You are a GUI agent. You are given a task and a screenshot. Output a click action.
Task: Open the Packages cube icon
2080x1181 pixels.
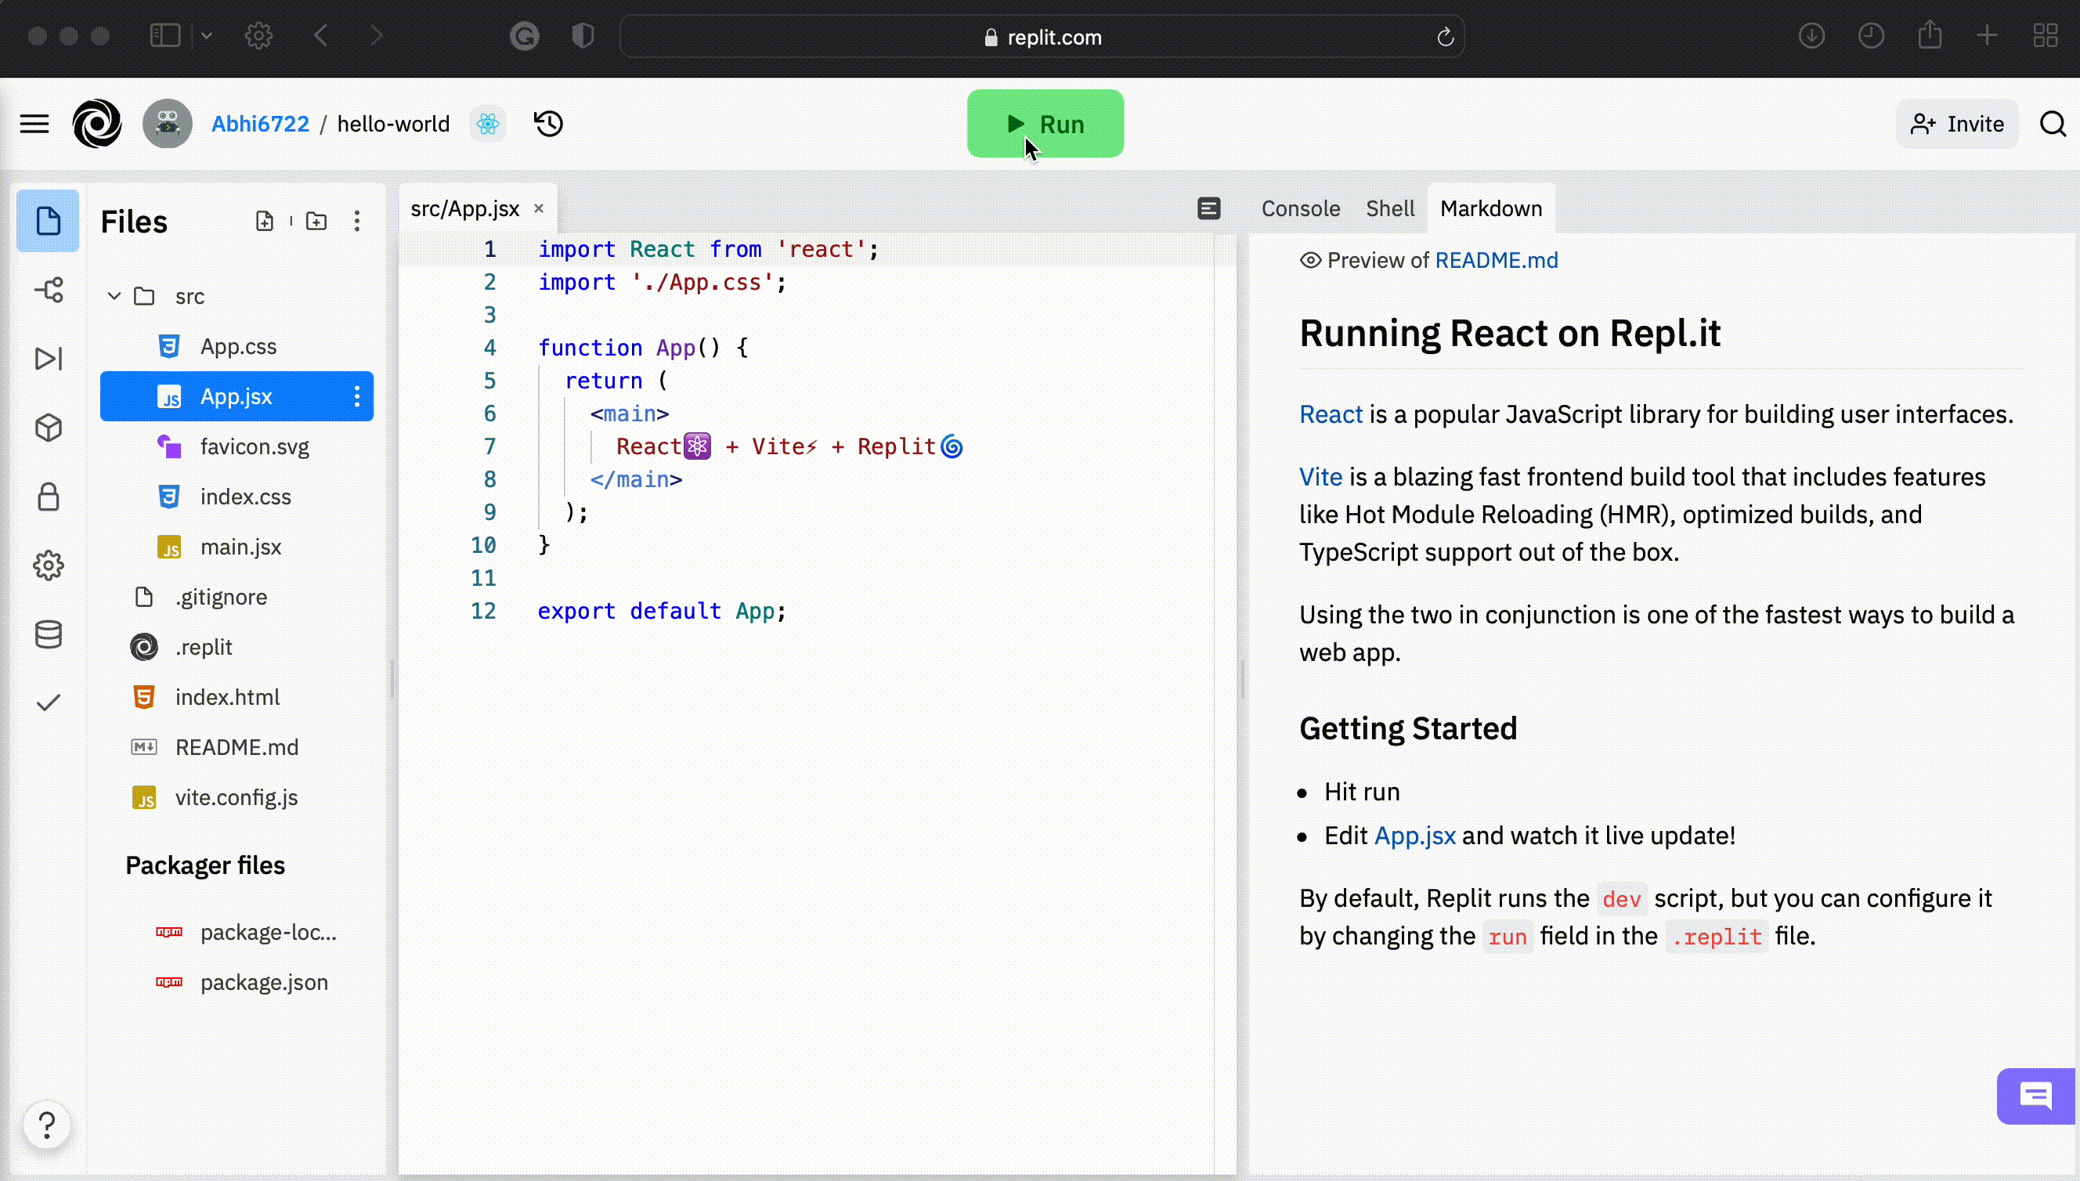(x=49, y=428)
